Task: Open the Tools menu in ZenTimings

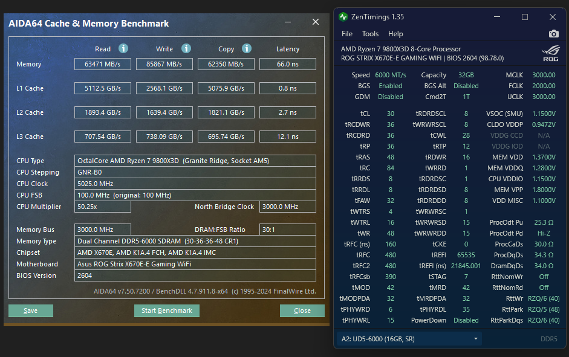Action: coord(370,34)
